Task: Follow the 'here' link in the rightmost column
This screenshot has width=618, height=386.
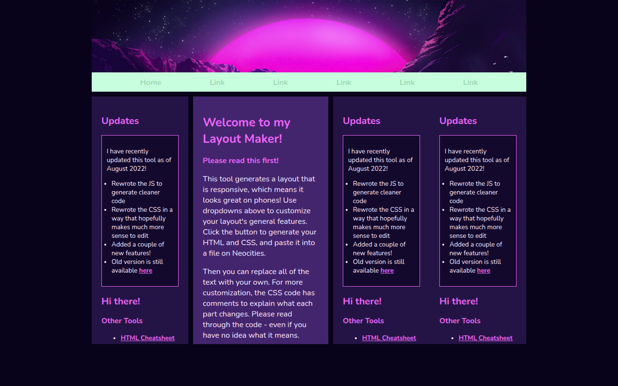Action: point(484,271)
